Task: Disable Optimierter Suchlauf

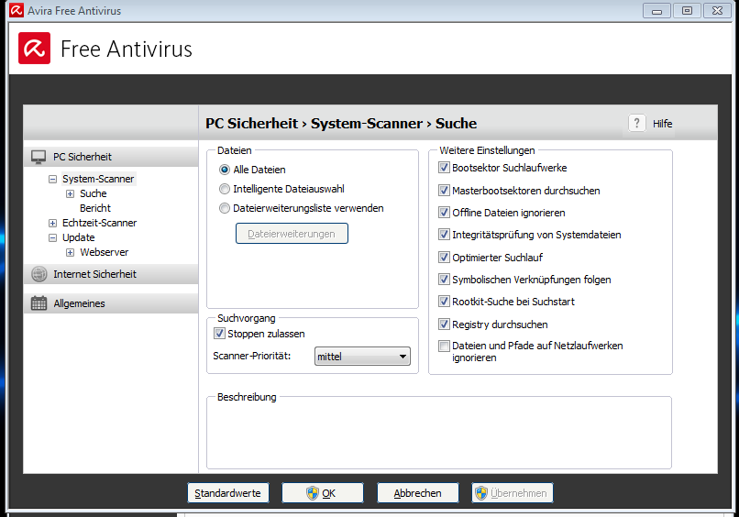Action: [444, 258]
